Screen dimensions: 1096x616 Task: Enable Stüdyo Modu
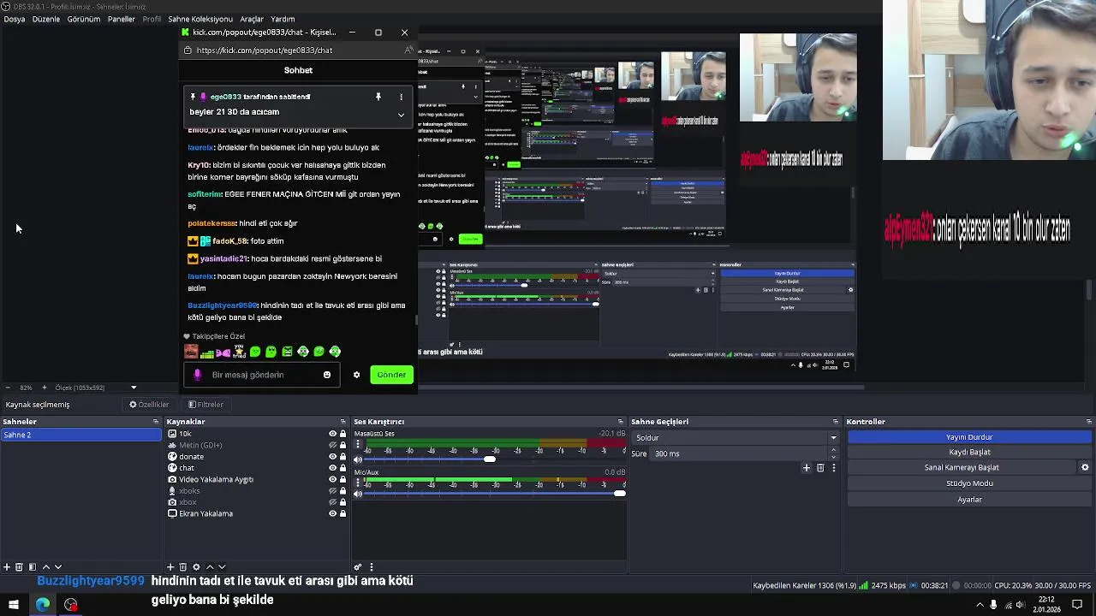[969, 483]
